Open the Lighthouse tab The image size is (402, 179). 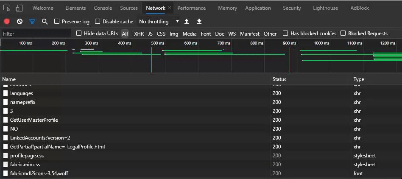[x=325, y=8]
